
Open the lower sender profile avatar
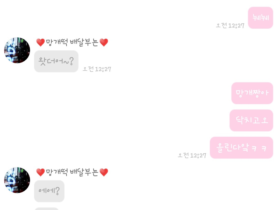pyautogui.click(x=17, y=180)
